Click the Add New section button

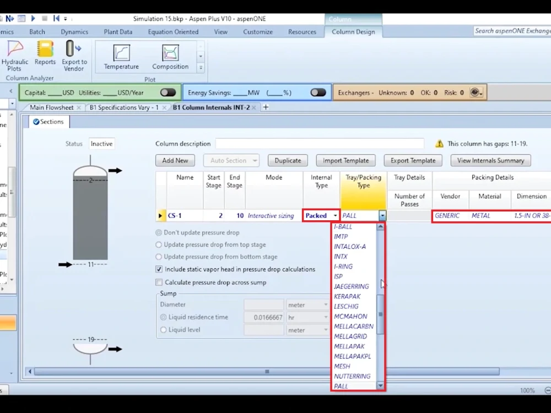(x=175, y=160)
